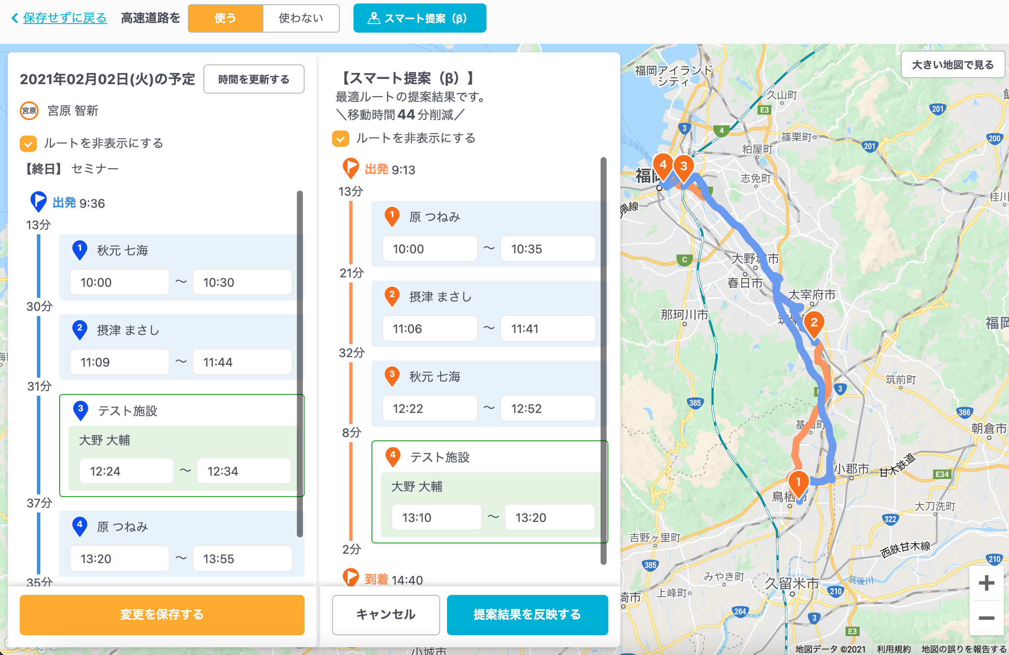The image size is (1009, 655).
Task: Click the blue departure flag at 9:36
Action: tap(38, 202)
